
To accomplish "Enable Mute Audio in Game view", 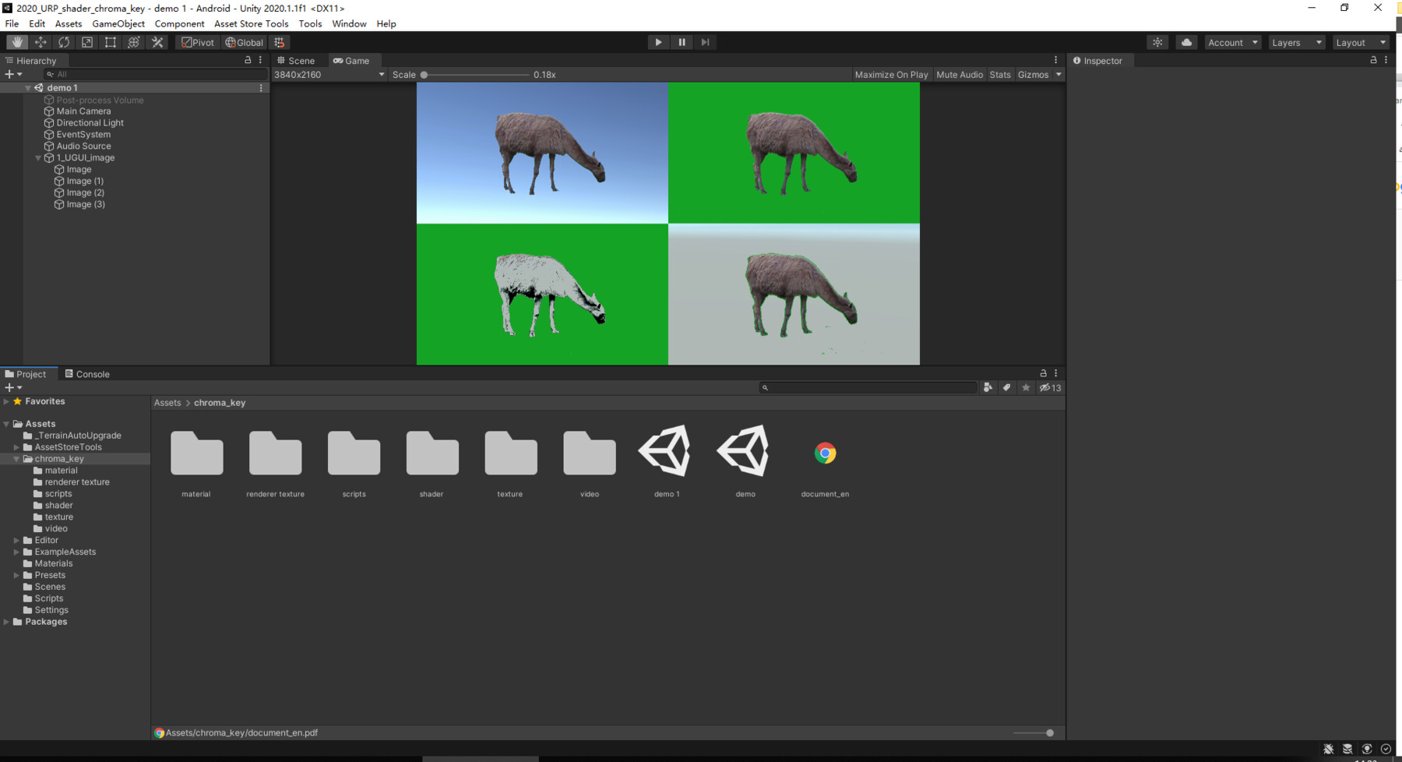I will click(x=959, y=74).
